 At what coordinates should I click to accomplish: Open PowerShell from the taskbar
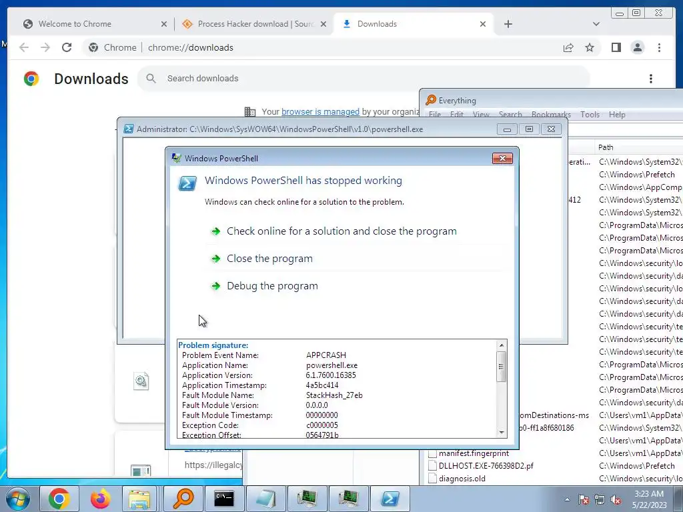pyautogui.click(x=390, y=499)
